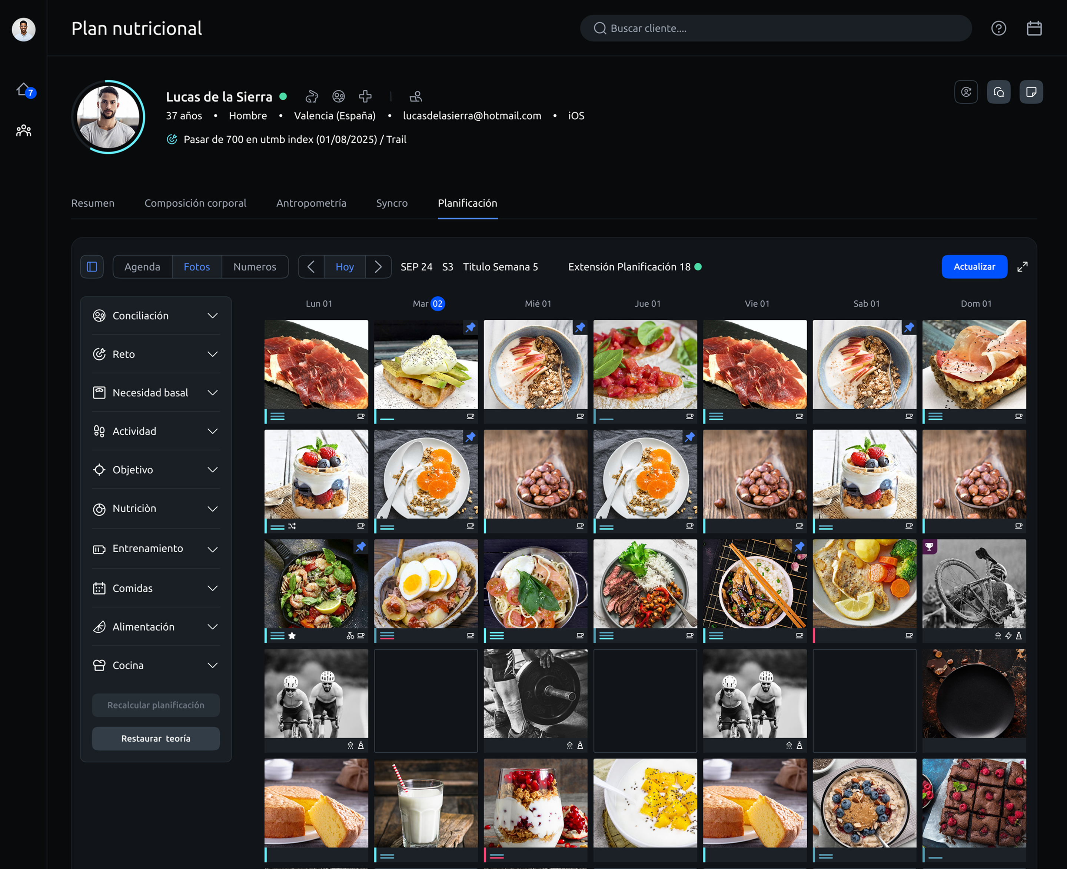Switch view to Agenda mode
This screenshot has height=869, width=1067.
[142, 267]
